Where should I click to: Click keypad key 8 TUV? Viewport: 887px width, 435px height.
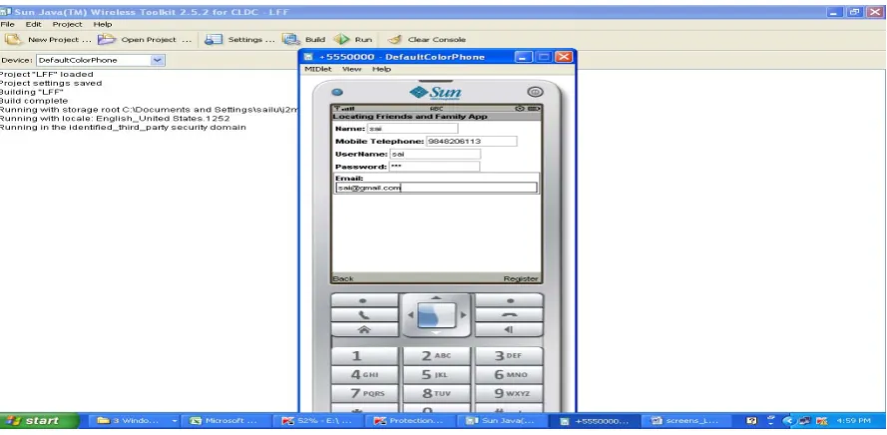coord(436,394)
